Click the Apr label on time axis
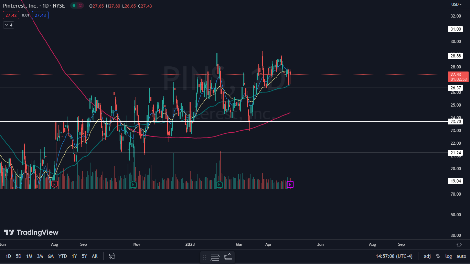Viewport: 470px width, 264px height. [268, 244]
